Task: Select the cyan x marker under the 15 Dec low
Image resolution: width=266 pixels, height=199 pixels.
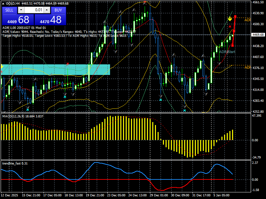Action: pos(28,110)
